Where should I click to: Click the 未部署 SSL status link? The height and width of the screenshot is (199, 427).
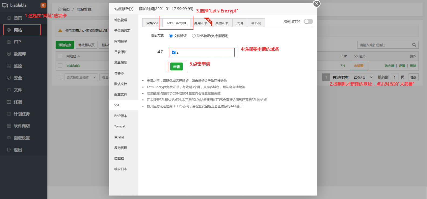point(358,66)
